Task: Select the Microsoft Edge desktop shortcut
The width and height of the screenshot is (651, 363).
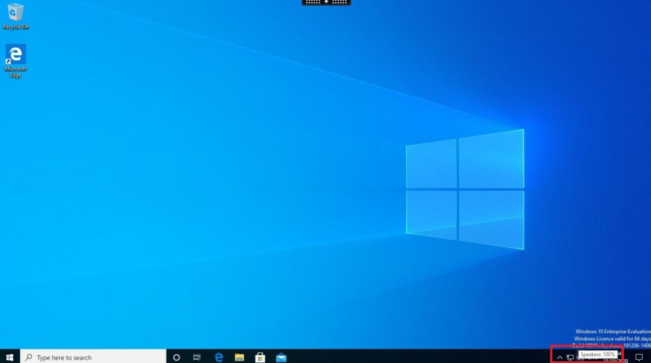Action: point(15,61)
